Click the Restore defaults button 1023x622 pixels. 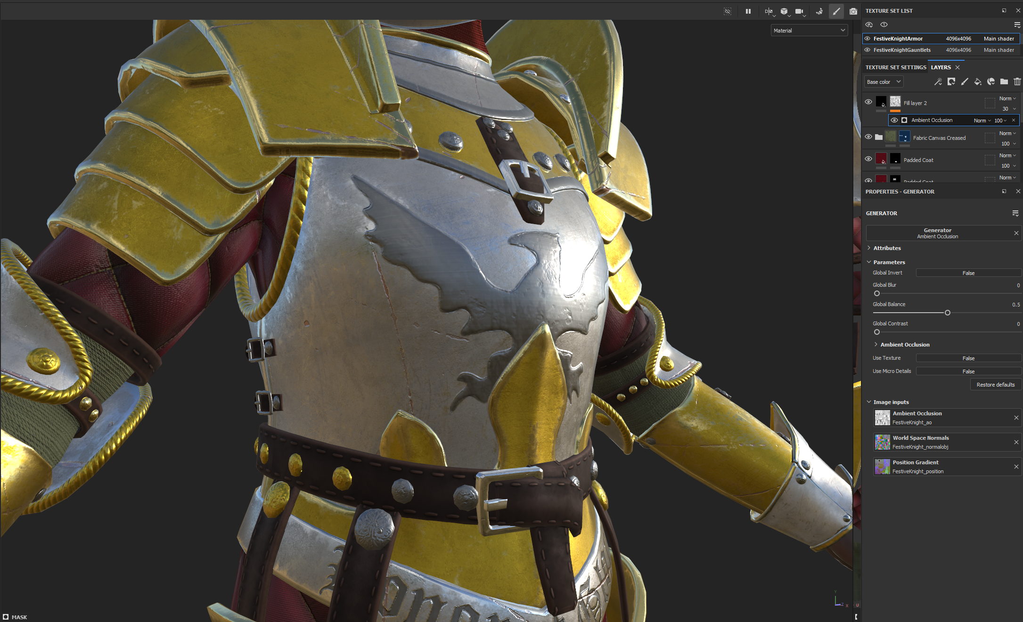995,385
